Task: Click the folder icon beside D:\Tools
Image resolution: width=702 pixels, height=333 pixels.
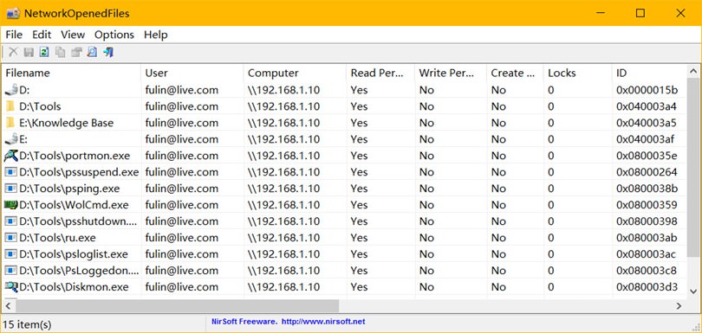Action: coord(10,106)
